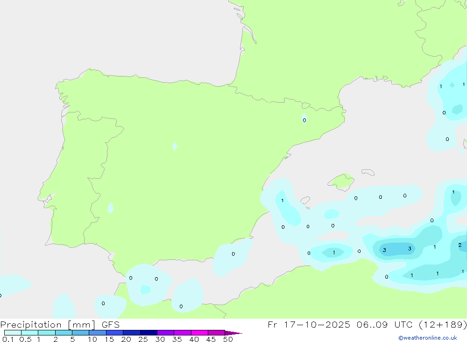Click the legend label '0.5'
The image size is (467, 342).
point(25,339)
